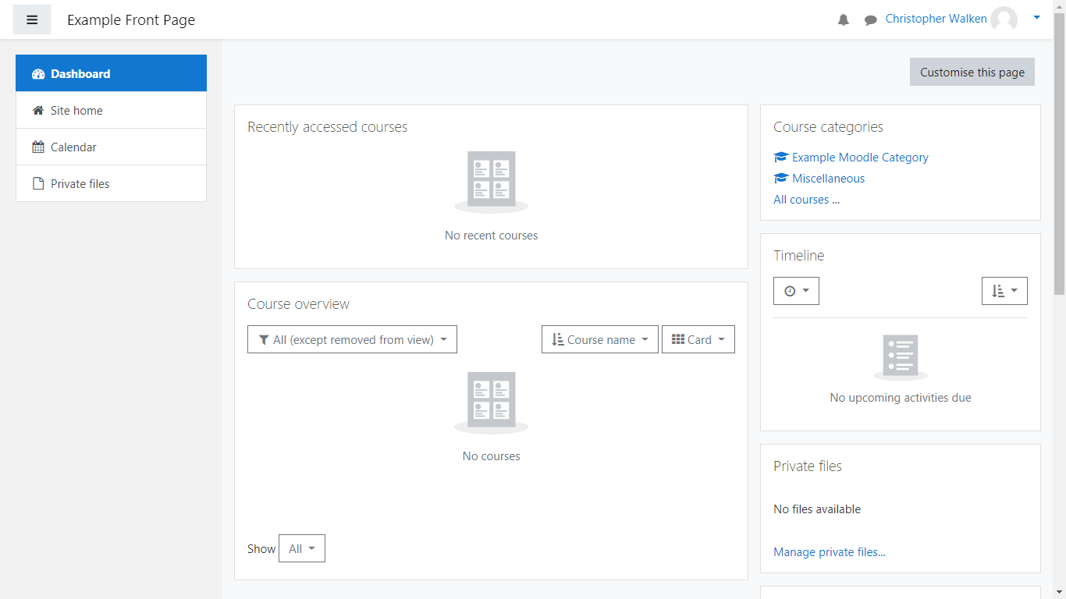Click the Miscellaneous graduation cap icon
Image resolution: width=1066 pixels, height=599 pixels.
(781, 179)
